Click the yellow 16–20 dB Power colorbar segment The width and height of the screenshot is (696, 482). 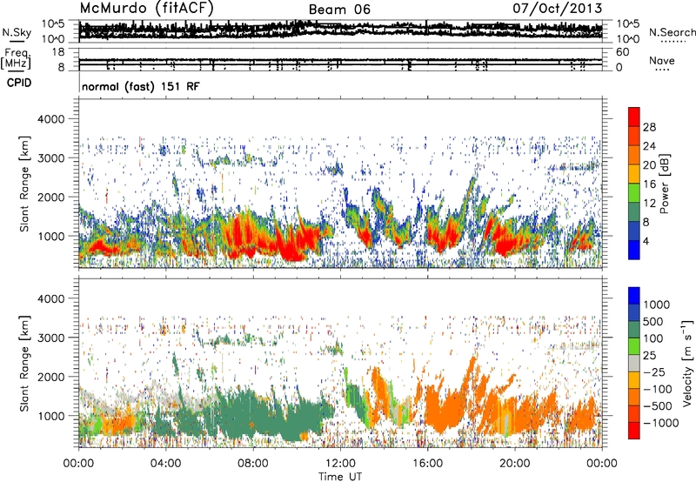click(634, 174)
